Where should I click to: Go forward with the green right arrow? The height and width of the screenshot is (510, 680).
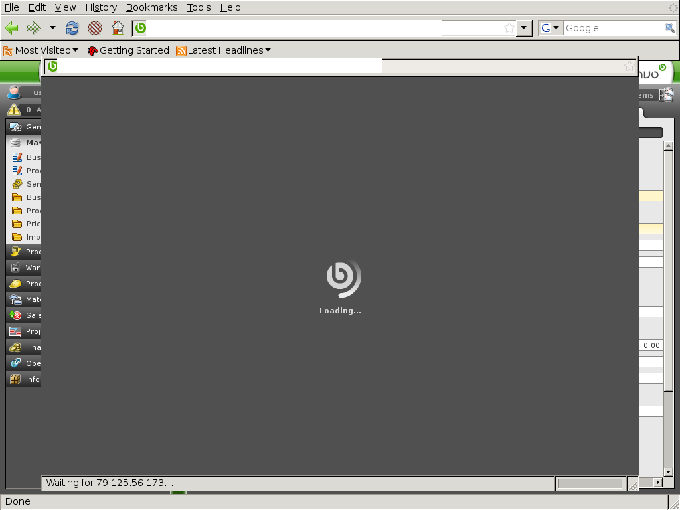click(33, 28)
